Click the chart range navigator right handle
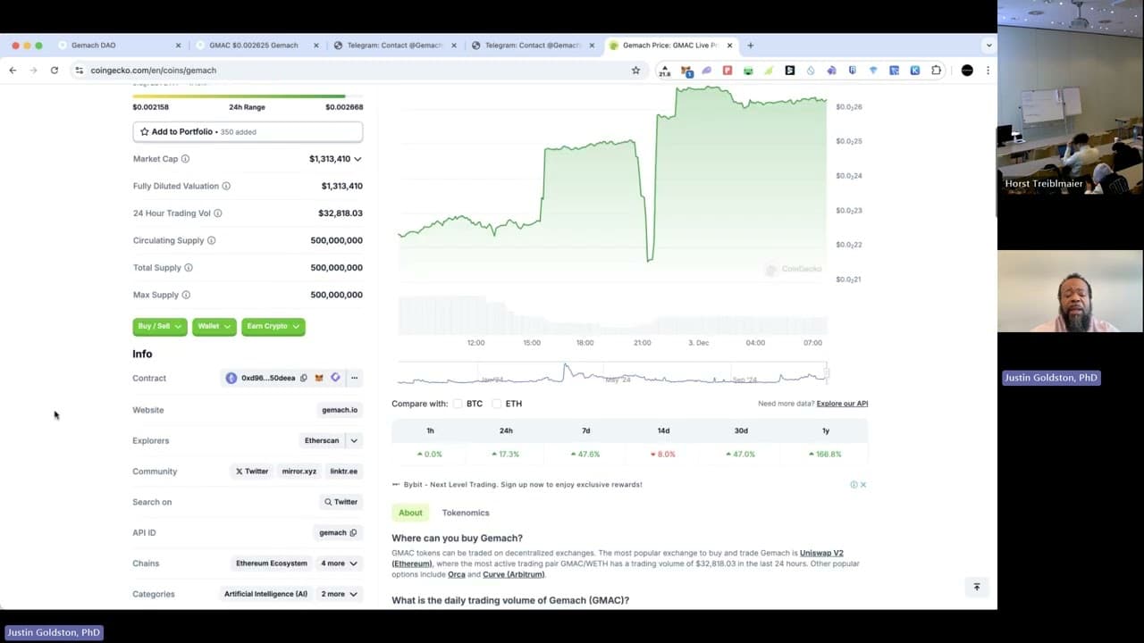Image resolution: width=1144 pixels, height=643 pixels. [x=827, y=373]
